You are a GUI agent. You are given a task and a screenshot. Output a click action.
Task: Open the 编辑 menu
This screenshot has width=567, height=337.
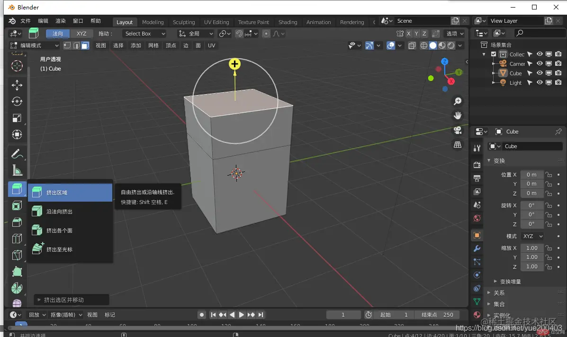[x=43, y=21]
